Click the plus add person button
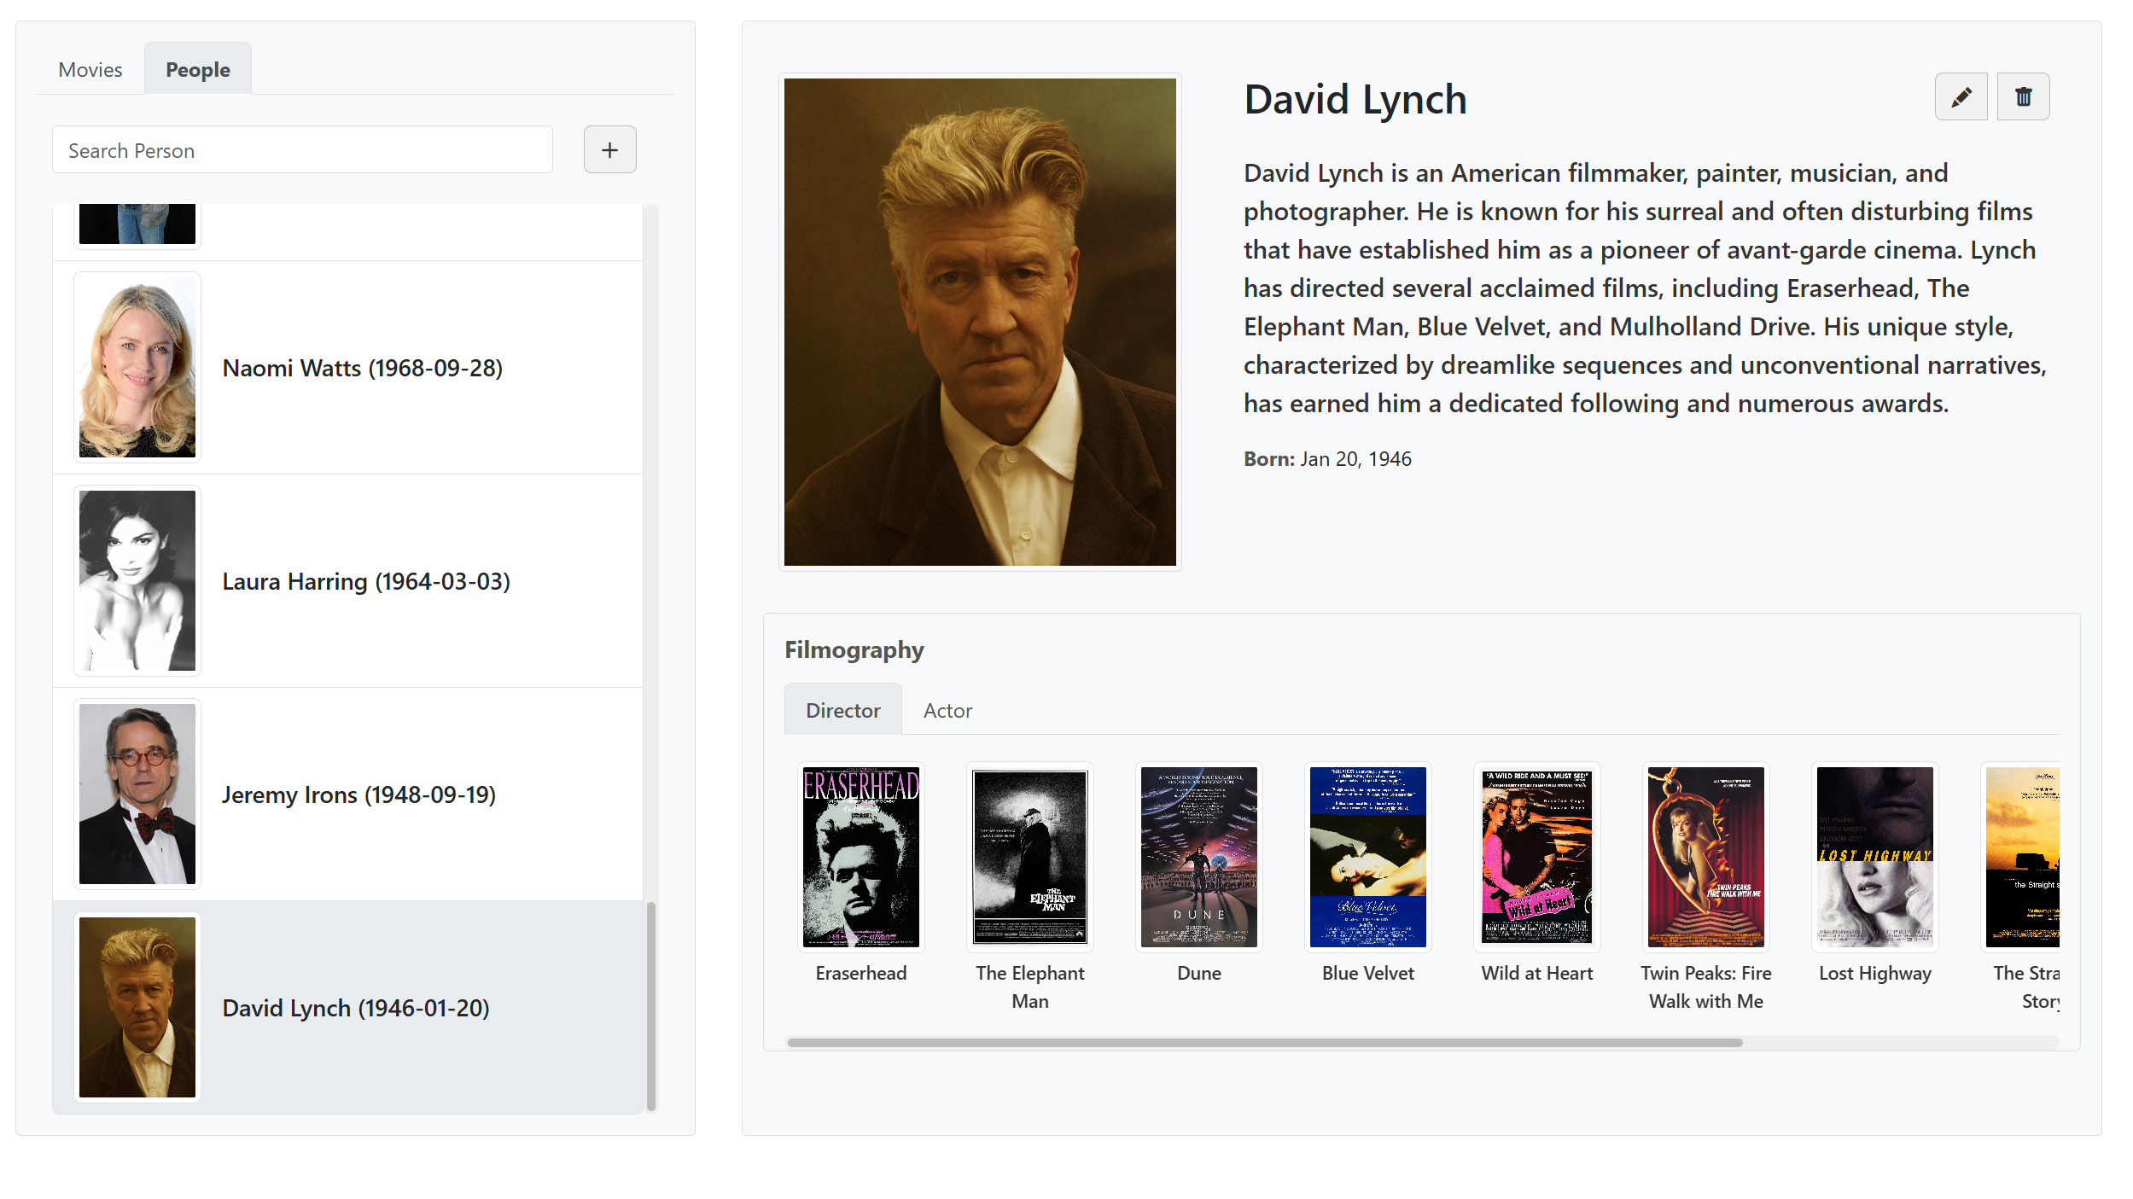This screenshot has width=2133, height=1199. pyautogui.click(x=609, y=150)
